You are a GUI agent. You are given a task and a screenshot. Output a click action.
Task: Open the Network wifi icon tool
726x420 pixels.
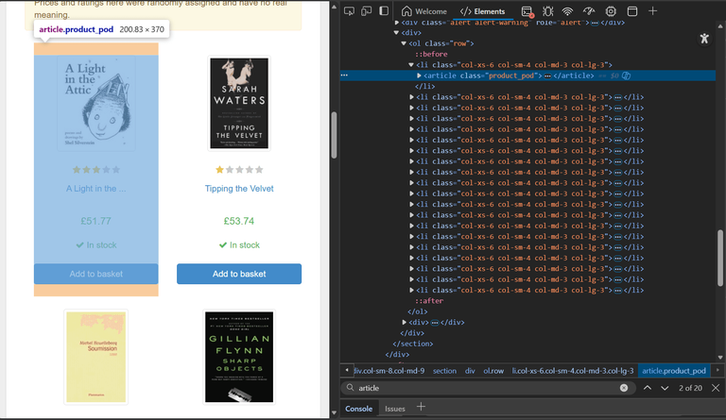pos(567,11)
